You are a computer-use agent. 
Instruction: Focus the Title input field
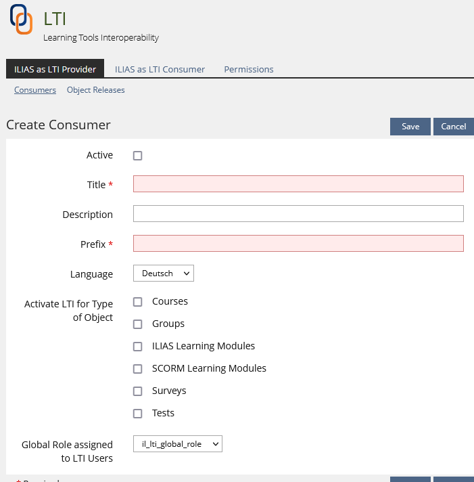pyautogui.click(x=298, y=184)
